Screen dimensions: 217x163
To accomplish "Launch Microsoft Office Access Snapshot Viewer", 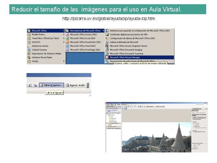I will [140, 46].
